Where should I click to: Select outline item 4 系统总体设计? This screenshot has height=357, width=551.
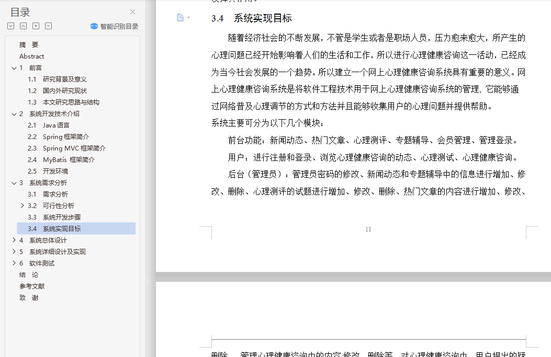point(43,240)
